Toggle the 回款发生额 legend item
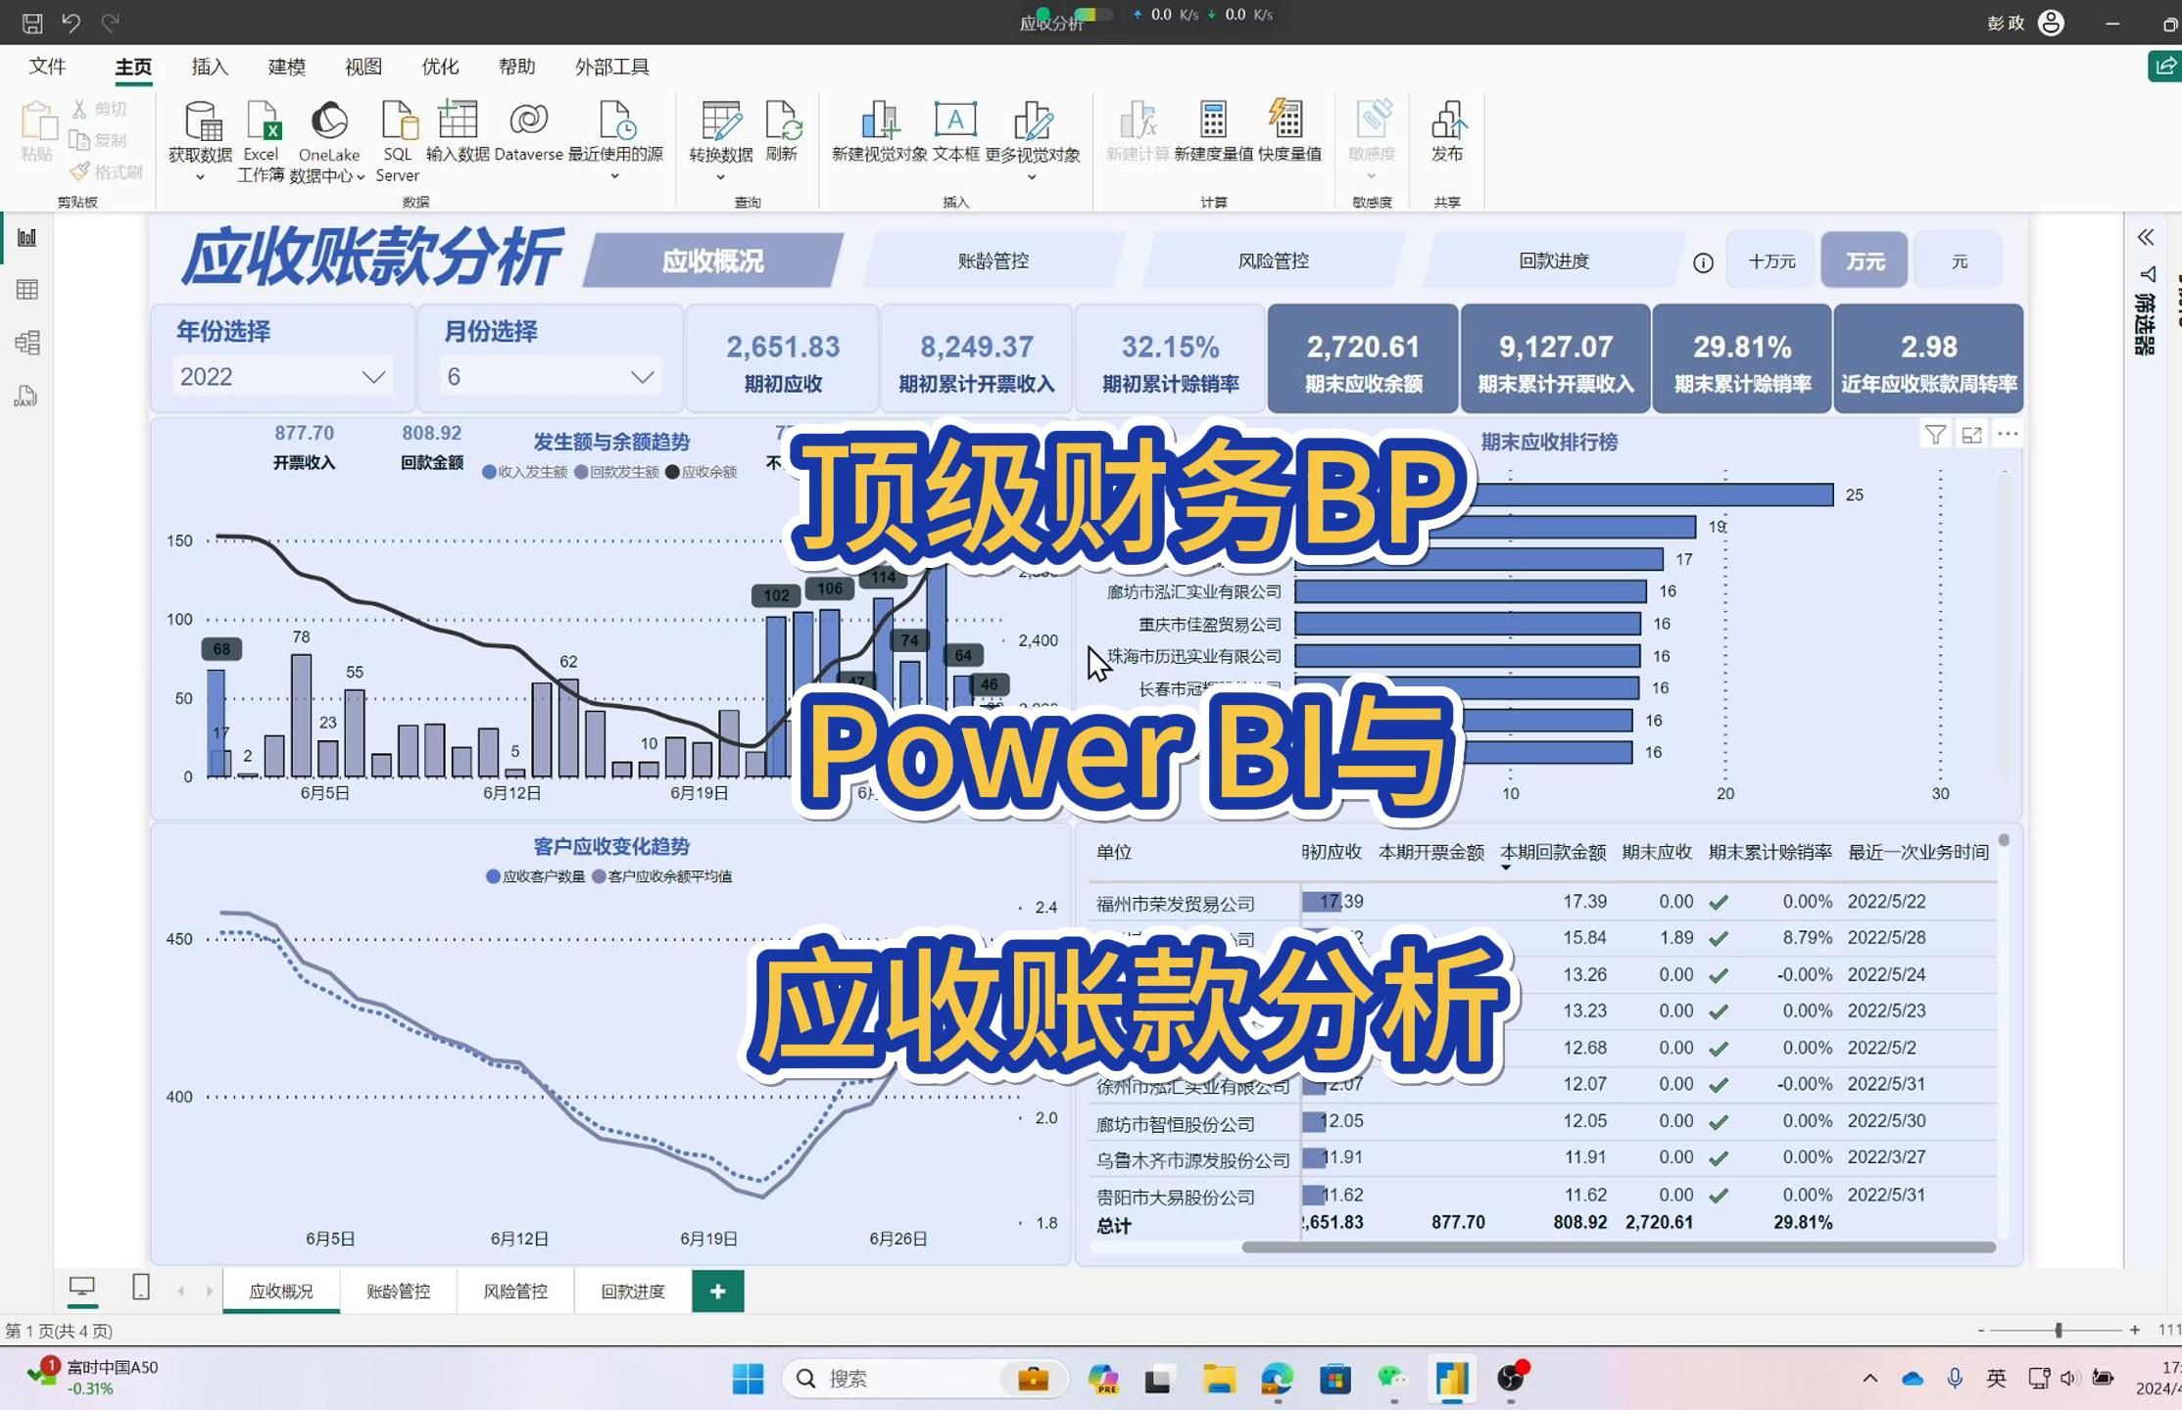 click(x=617, y=472)
